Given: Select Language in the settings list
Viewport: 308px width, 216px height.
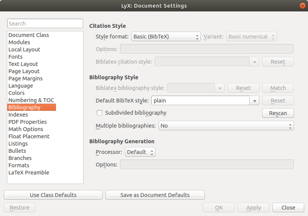Looking at the screenshot, I should pyautogui.click(x=21, y=86).
